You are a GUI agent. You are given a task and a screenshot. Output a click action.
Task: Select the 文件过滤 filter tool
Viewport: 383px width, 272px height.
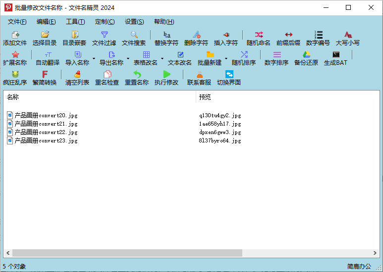coord(104,38)
